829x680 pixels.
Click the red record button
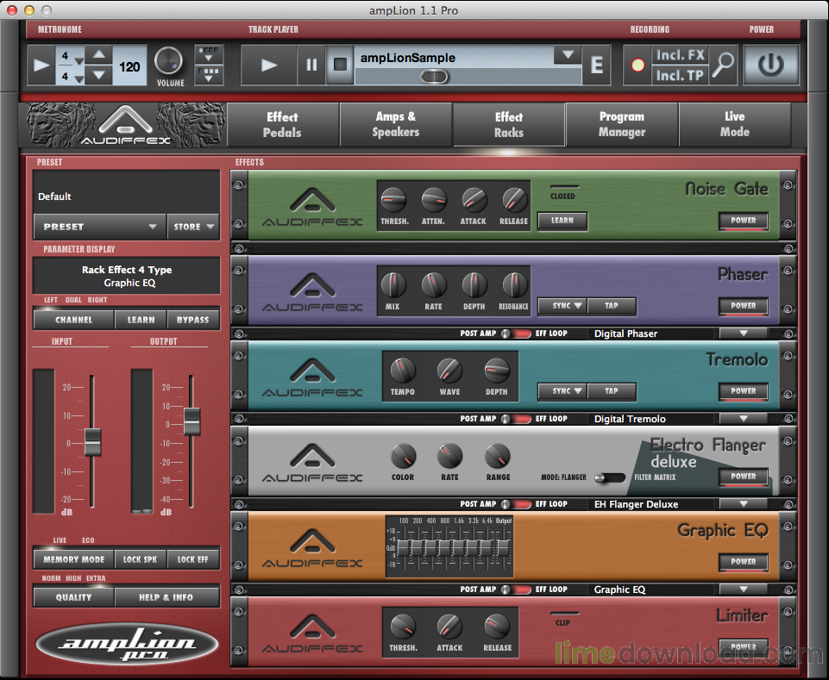coord(637,66)
